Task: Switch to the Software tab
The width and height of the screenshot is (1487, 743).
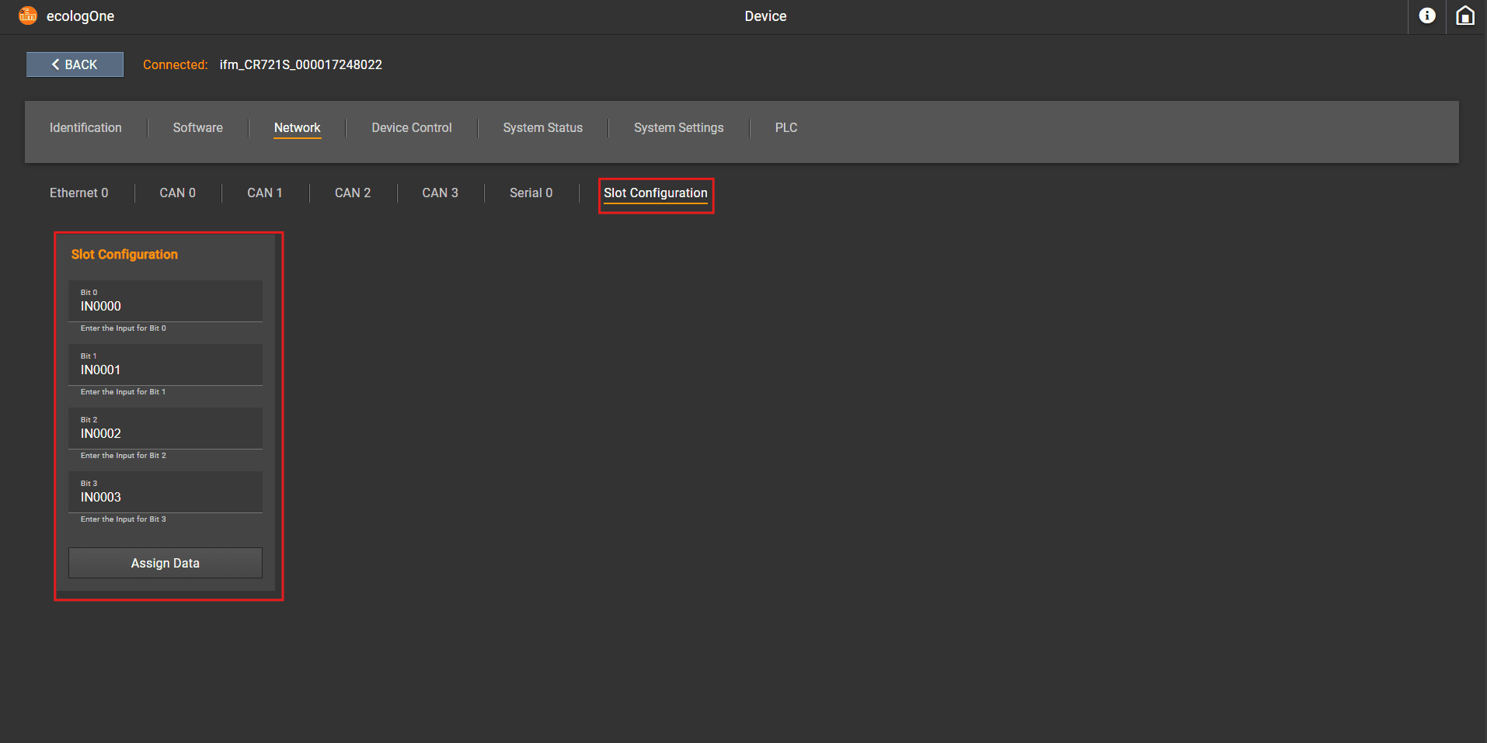Action: [197, 128]
